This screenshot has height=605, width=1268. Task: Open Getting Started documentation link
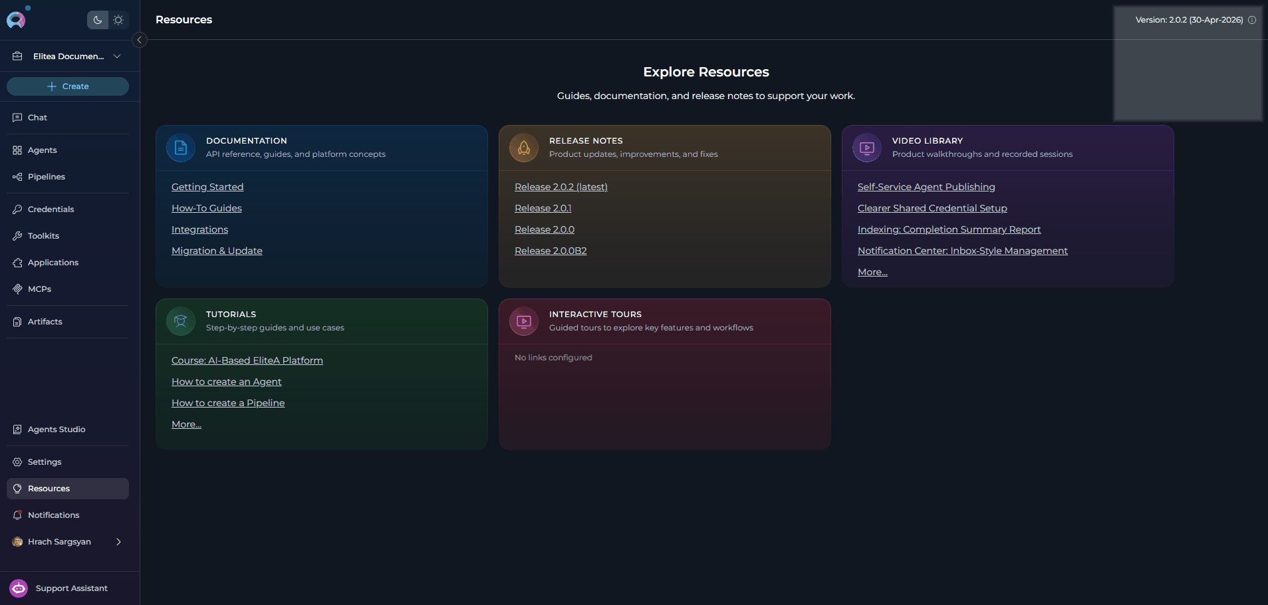point(207,187)
